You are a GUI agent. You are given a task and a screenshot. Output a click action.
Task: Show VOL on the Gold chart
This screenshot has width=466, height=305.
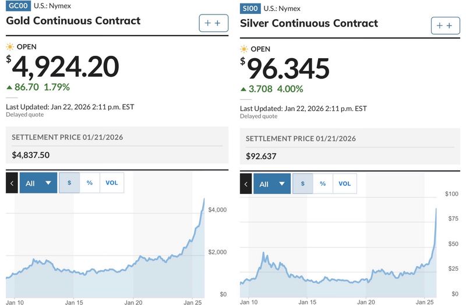pos(111,183)
